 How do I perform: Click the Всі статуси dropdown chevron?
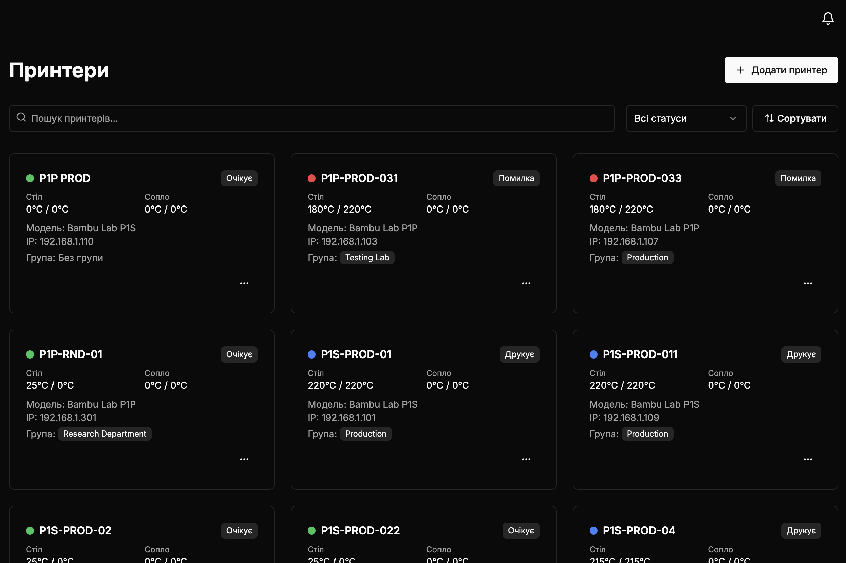pos(733,118)
